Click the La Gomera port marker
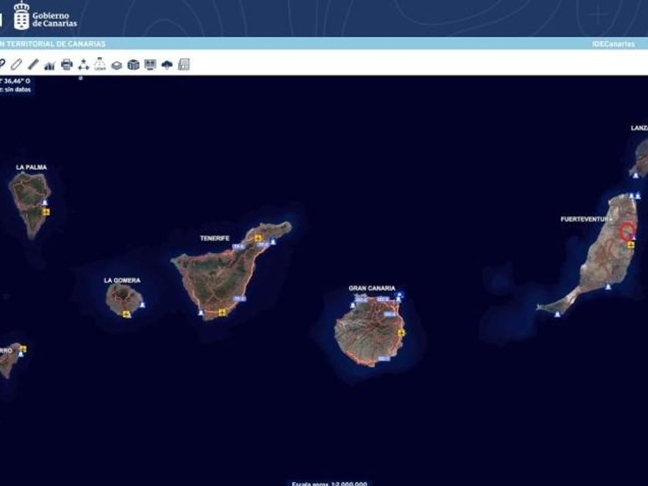648x486 pixels. (143, 305)
